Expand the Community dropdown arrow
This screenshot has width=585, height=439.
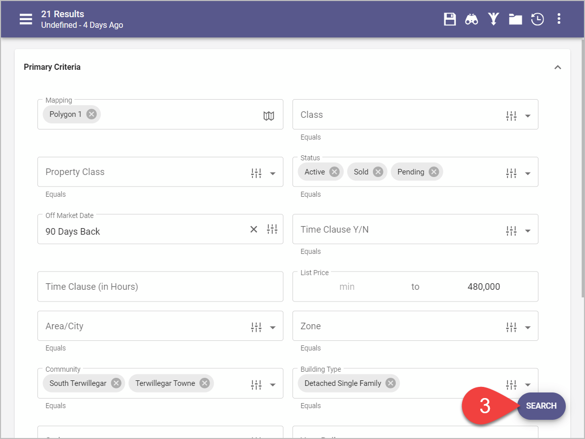[x=273, y=385]
